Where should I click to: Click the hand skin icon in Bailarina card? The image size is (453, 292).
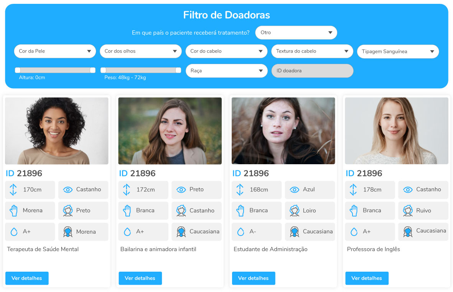[x=127, y=211]
